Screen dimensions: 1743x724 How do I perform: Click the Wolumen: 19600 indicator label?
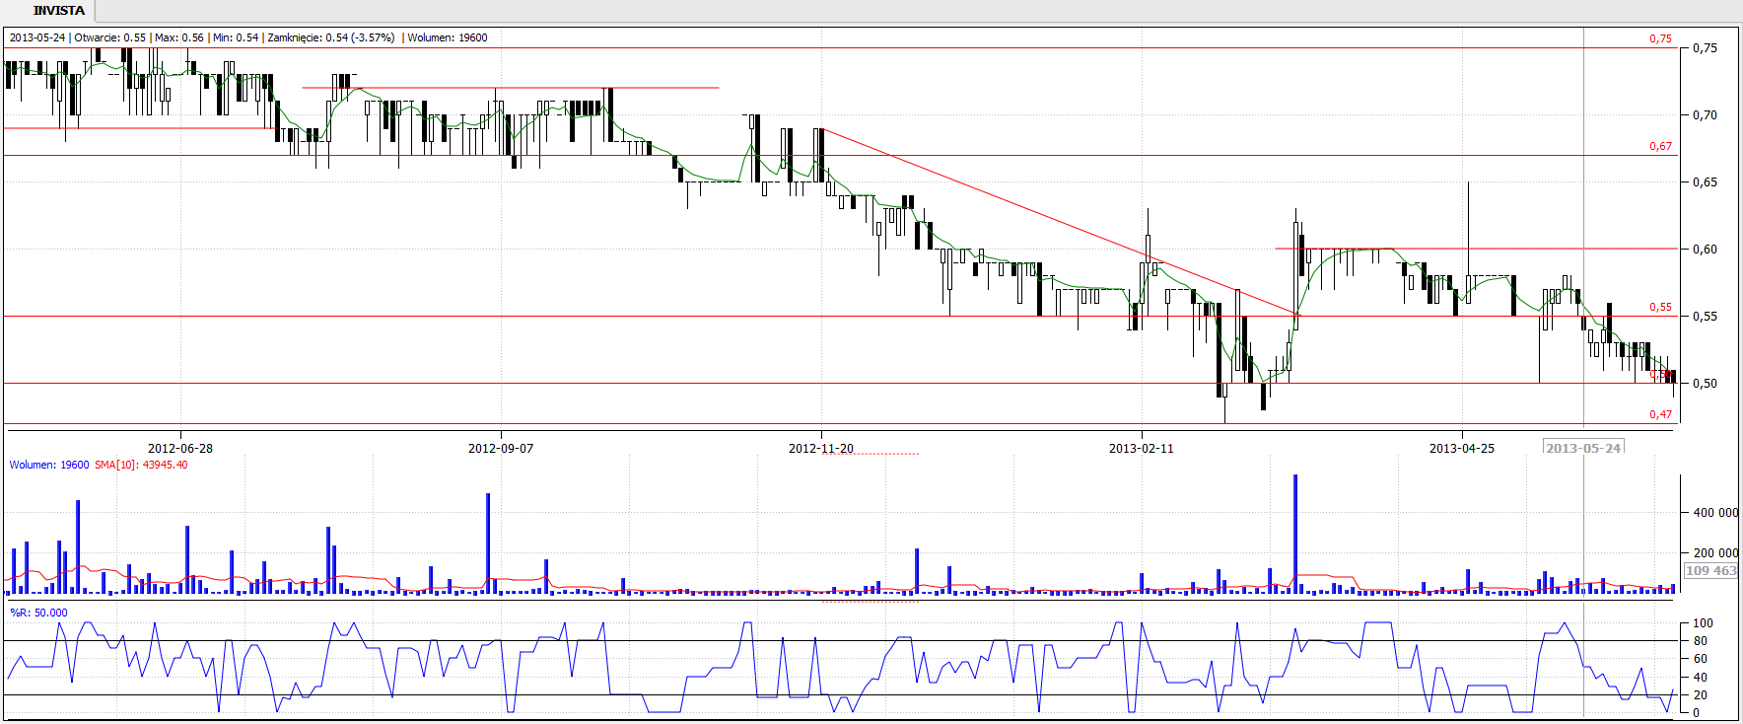click(x=48, y=465)
